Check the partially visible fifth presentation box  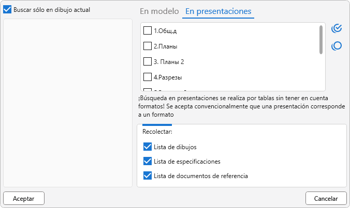pos(148,89)
